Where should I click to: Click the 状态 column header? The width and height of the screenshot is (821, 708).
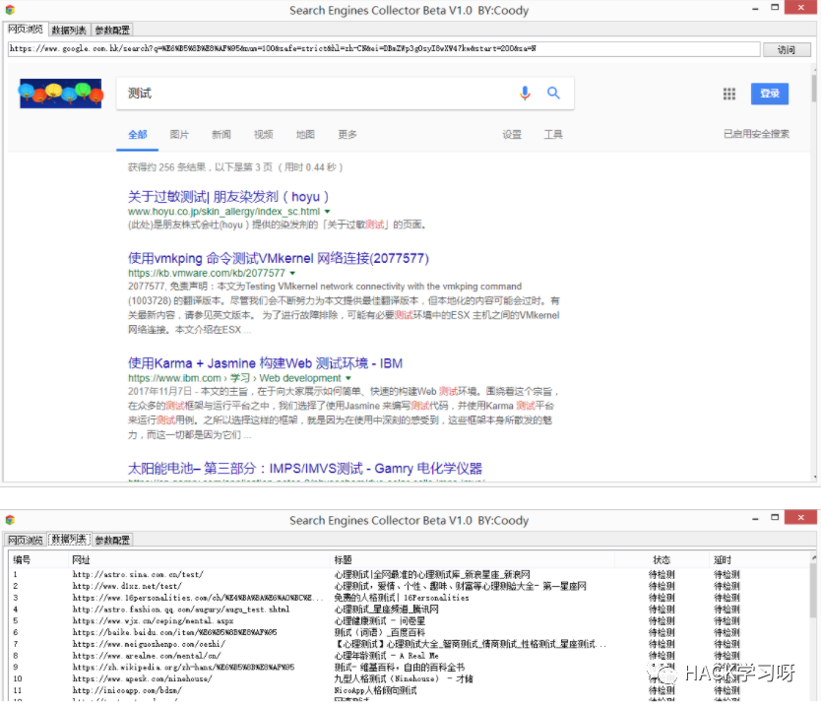click(662, 560)
